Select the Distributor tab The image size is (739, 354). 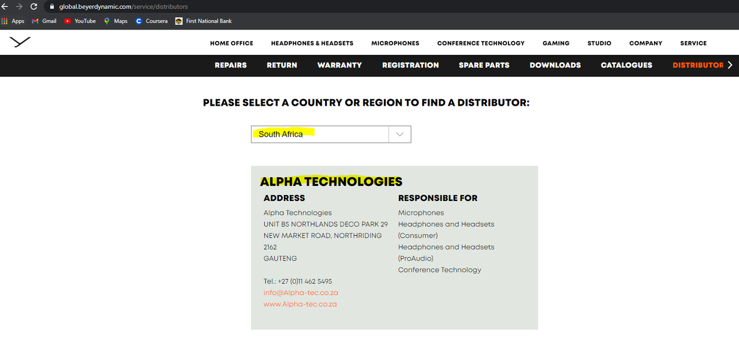tap(697, 65)
